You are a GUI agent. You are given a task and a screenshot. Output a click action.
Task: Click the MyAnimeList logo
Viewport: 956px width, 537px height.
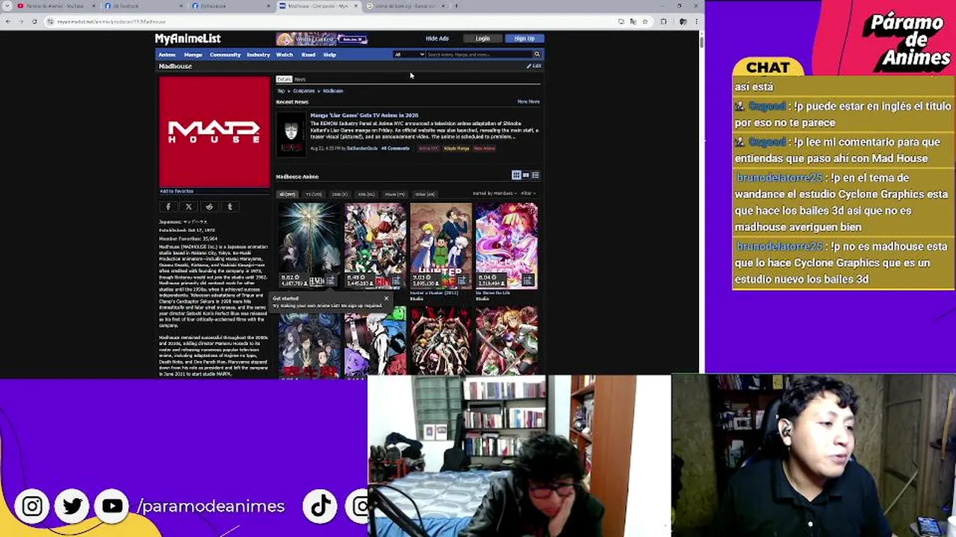click(x=187, y=39)
